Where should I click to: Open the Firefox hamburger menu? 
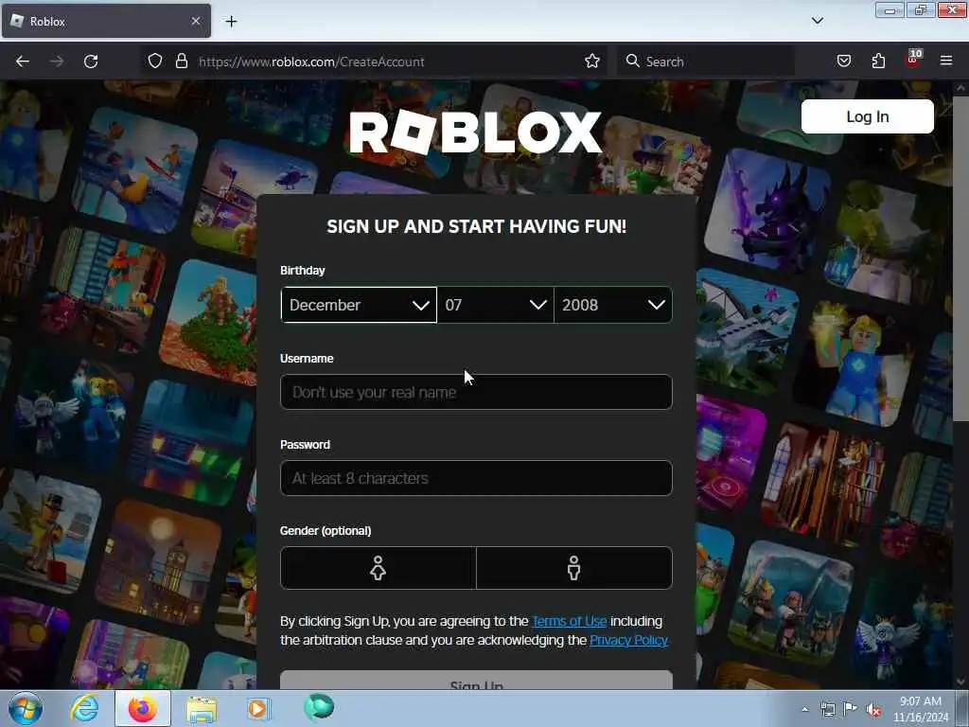946,61
